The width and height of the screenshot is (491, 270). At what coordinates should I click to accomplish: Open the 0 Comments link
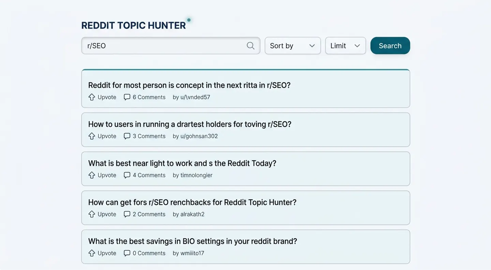pyautogui.click(x=149, y=253)
